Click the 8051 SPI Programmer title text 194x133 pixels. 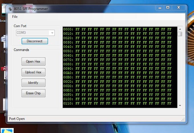tap(31, 9)
